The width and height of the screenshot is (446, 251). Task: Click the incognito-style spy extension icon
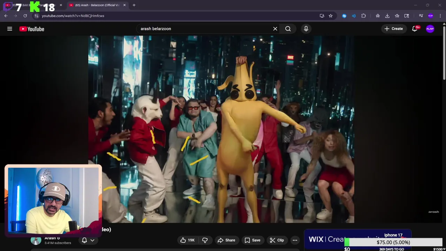click(x=378, y=16)
